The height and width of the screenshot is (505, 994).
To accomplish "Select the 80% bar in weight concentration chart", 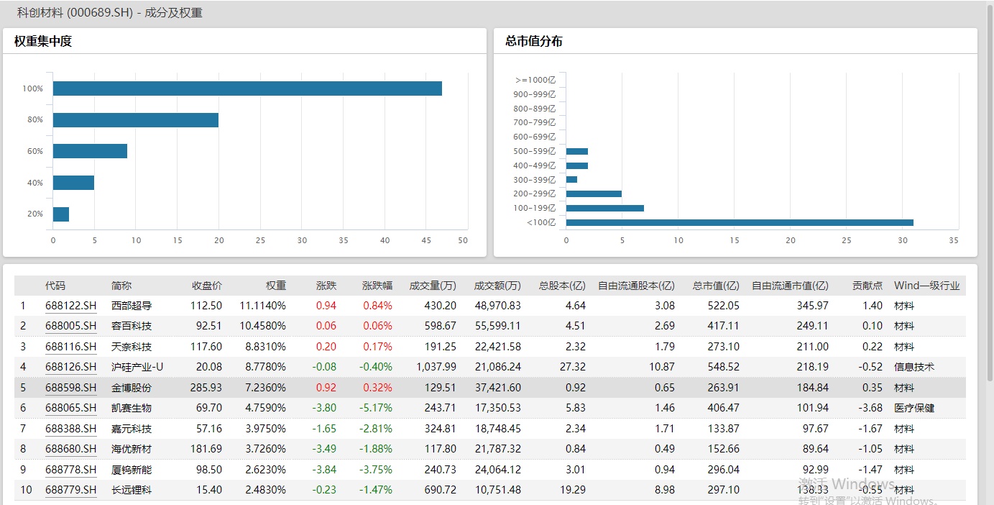I will click(136, 120).
